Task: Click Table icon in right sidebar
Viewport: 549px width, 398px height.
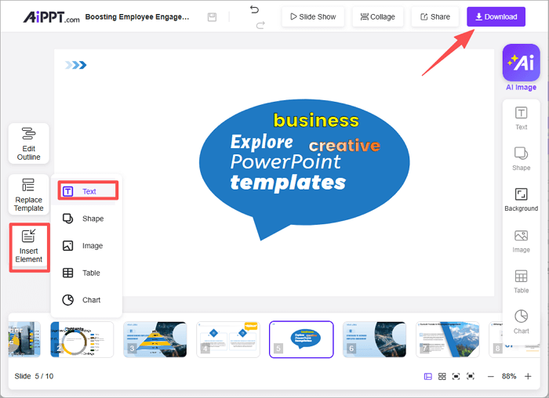Action: pos(521,280)
